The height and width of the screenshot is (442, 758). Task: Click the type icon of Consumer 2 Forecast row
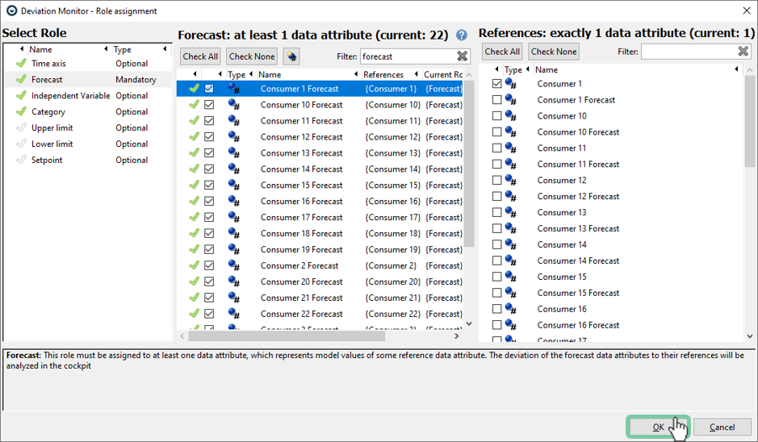click(234, 265)
